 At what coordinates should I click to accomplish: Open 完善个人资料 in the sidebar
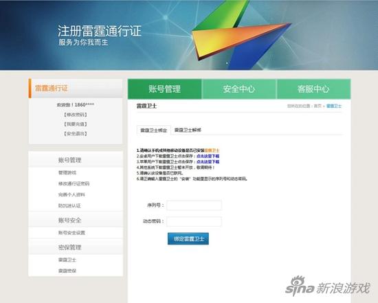pyautogui.click(x=71, y=194)
